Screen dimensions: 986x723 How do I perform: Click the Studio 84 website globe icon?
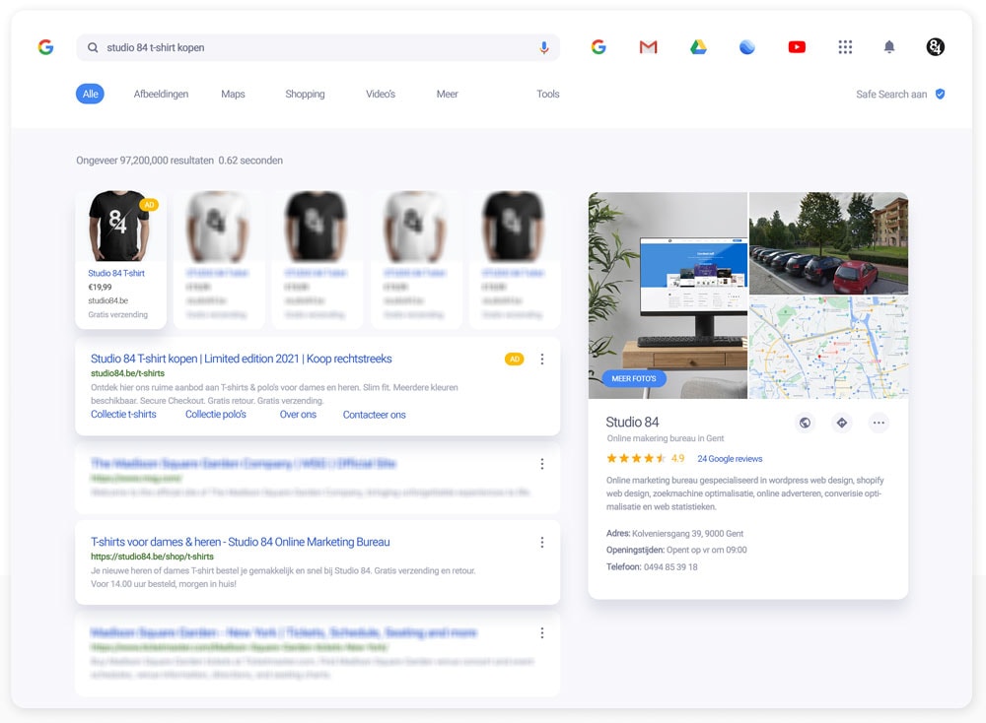point(805,423)
